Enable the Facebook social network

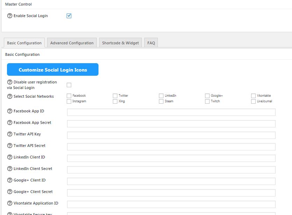[69, 95]
